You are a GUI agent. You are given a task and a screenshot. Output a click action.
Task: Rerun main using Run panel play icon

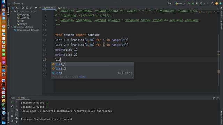(12, 102)
